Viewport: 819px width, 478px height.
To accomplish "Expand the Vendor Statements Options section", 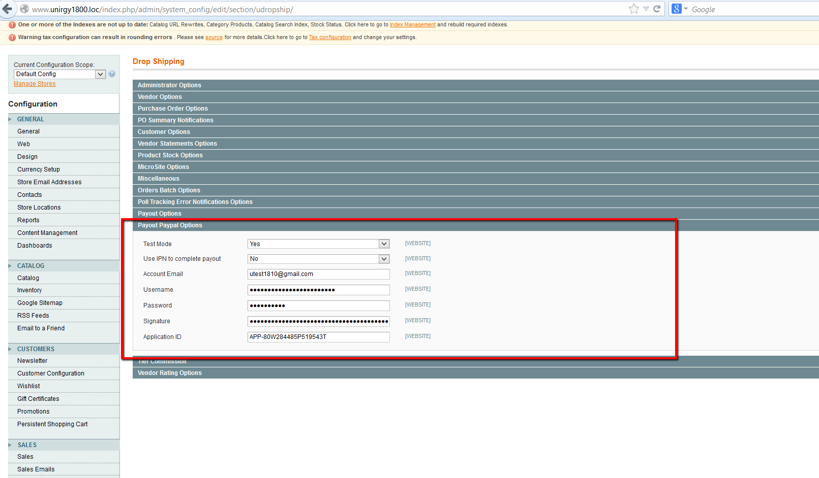I will (476, 144).
